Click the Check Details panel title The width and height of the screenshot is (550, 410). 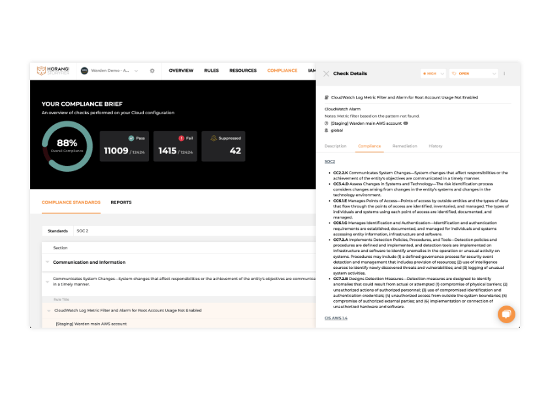(350, 74)
